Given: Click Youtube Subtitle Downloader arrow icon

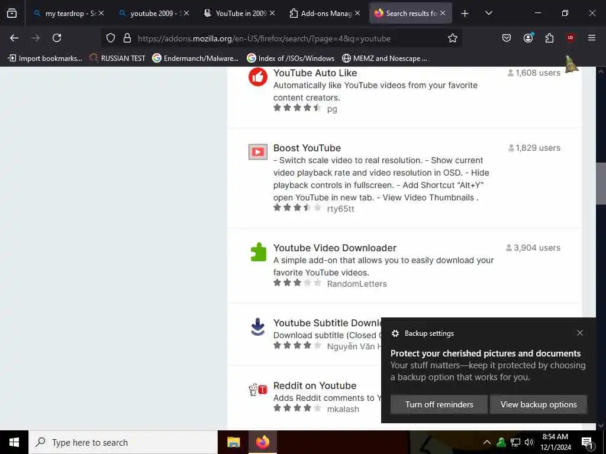Looking at the screenshot, I should click(x=258, y=327).
